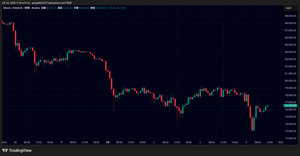Image resolution: width=300 pixels, height=156 pixels.
Task: Click the TradingView logo icon
Action: (5, 150)
